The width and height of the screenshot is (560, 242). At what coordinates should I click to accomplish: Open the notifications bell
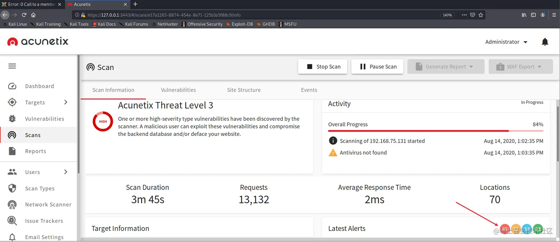click(545, 42)
